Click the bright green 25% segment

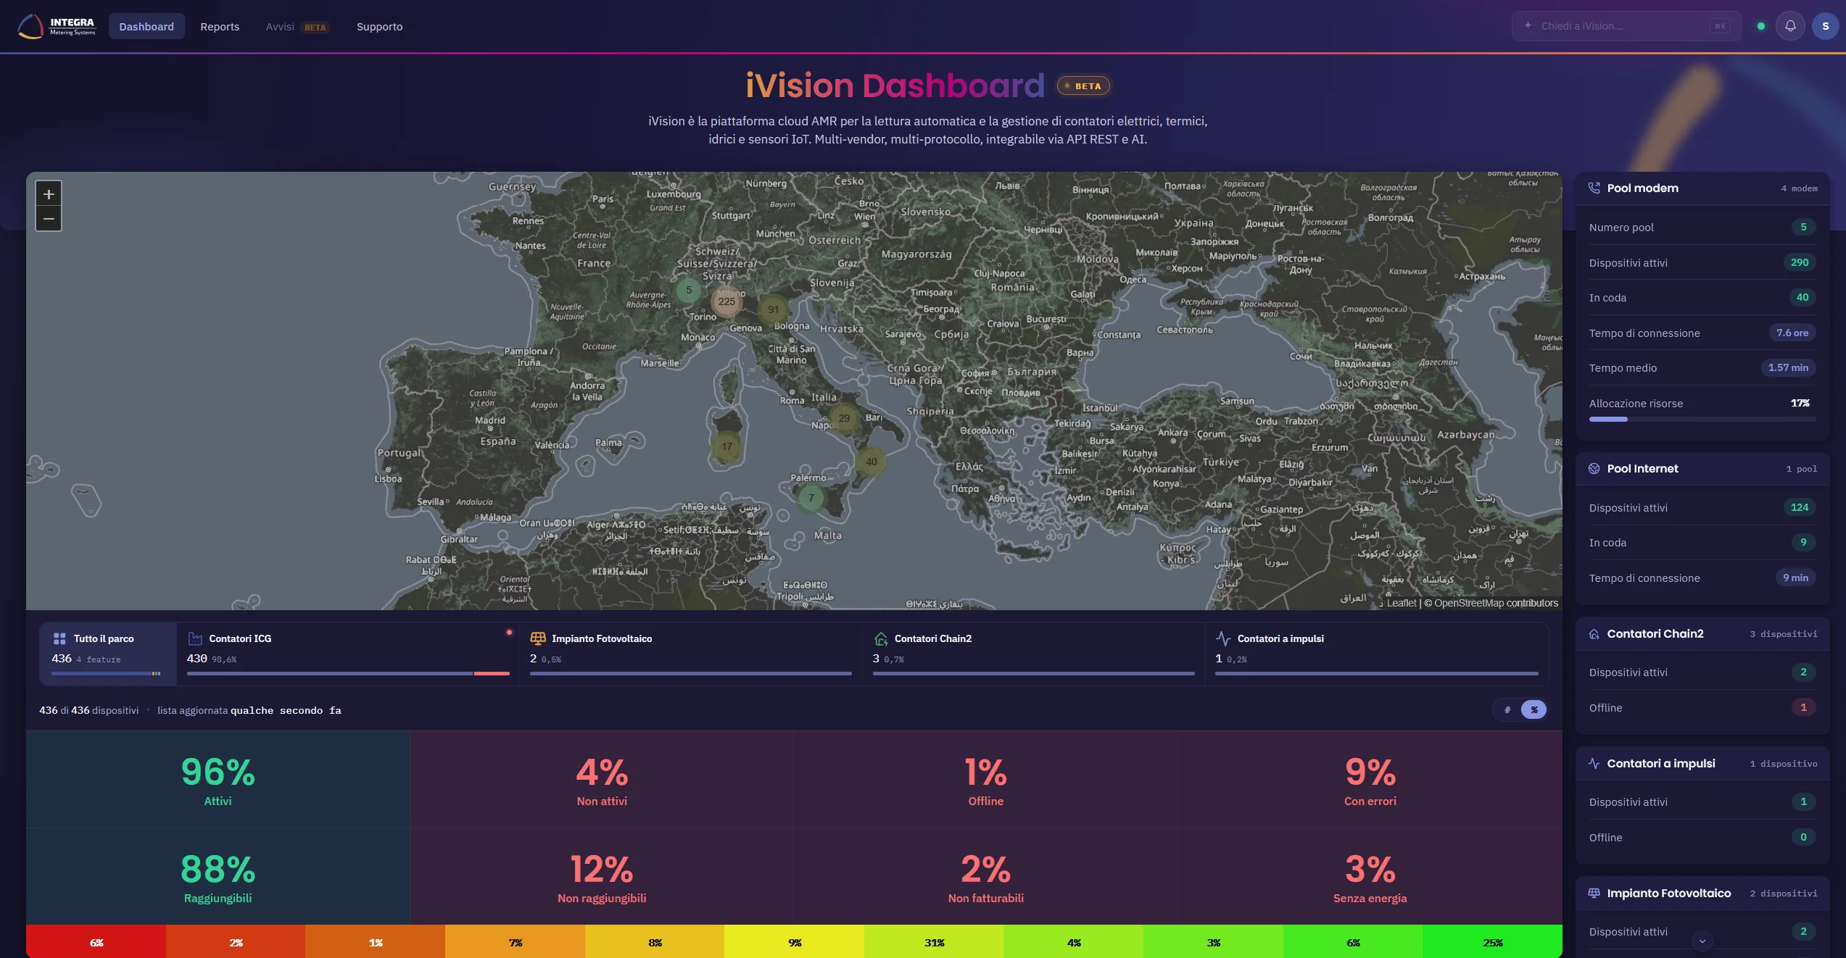1492,942
